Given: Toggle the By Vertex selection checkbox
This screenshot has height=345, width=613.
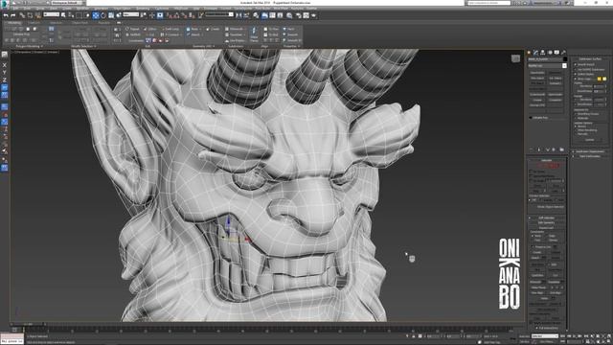Looking at the screenshot, I should click(531, 172).
